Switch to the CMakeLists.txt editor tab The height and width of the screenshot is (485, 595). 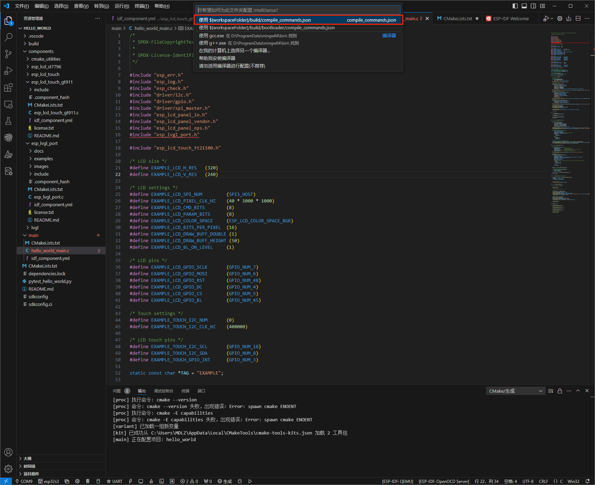pyautogui.click(x=458, y=18)
